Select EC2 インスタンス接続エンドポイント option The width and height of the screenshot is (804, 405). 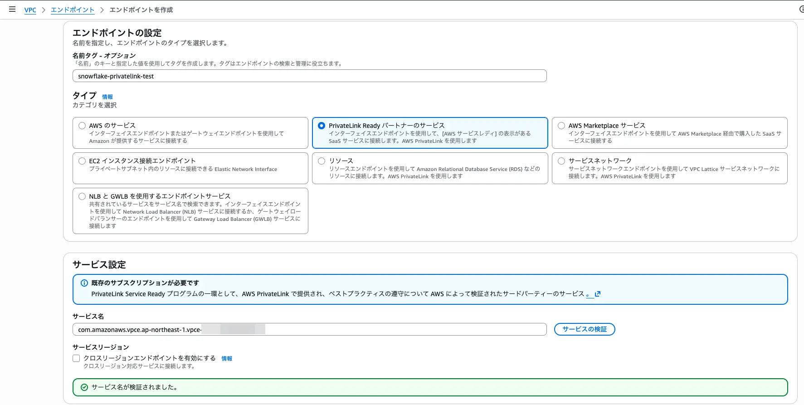coord(82,161)
